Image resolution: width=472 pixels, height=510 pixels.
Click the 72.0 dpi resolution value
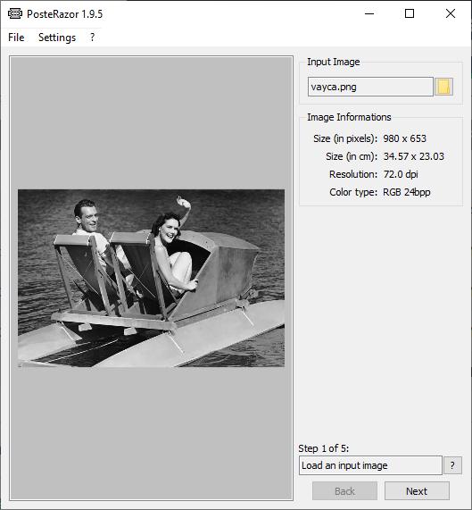pyautogui.click(x=401, y=174)
